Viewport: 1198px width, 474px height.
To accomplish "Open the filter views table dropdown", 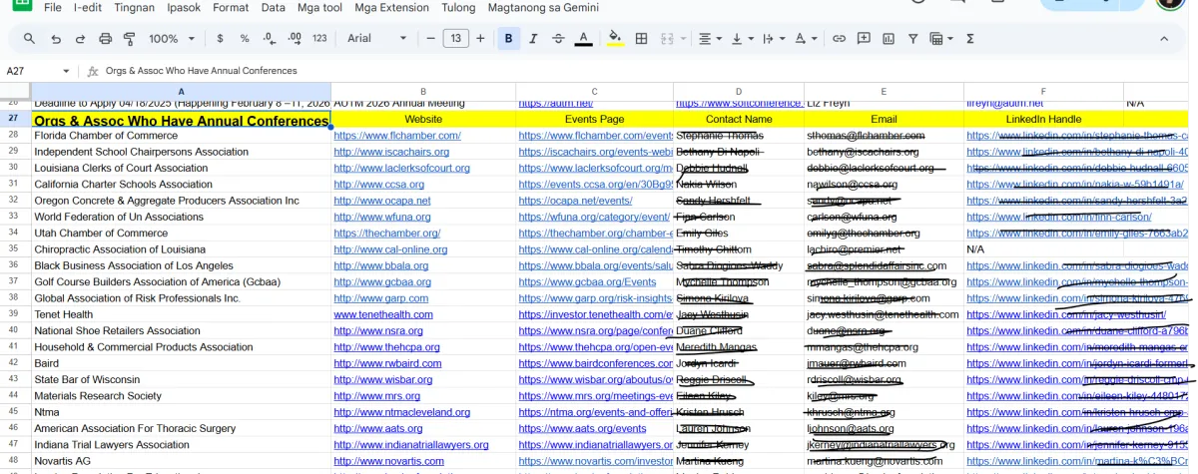I will click(940, 39).
